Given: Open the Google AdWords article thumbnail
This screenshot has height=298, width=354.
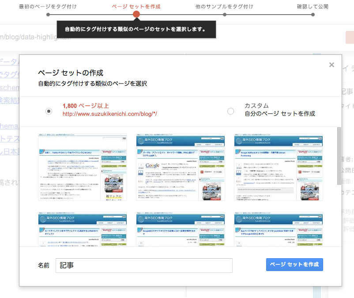Looking at the screenshot, I should coord(279,167).
